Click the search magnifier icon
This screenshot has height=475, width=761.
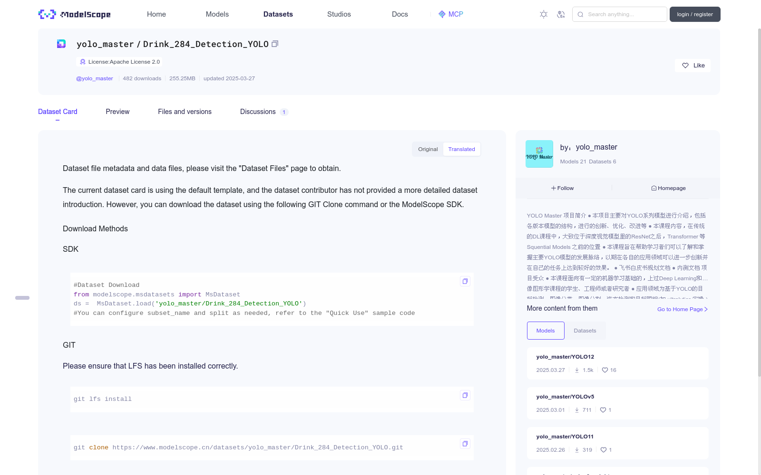click(x=580, y=14)
